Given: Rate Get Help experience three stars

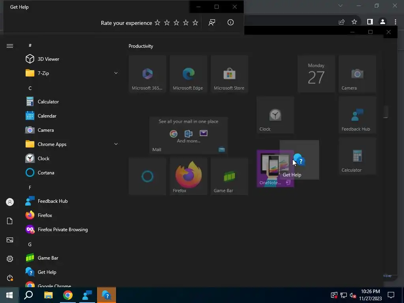Looking at the screenshot, I should pos(176,22).
